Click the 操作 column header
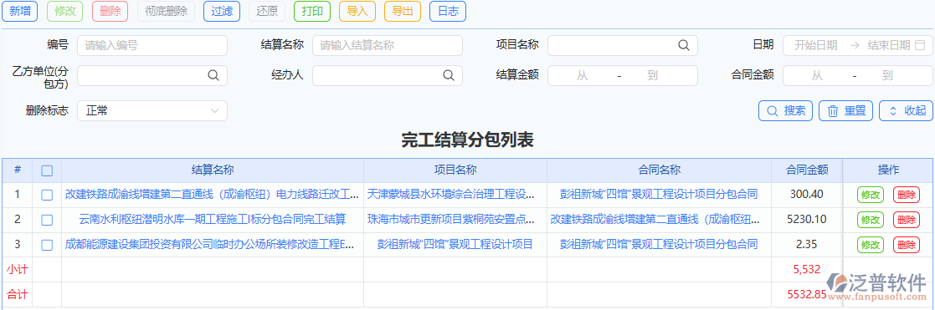935x310 pixels. tap(888, 170)
